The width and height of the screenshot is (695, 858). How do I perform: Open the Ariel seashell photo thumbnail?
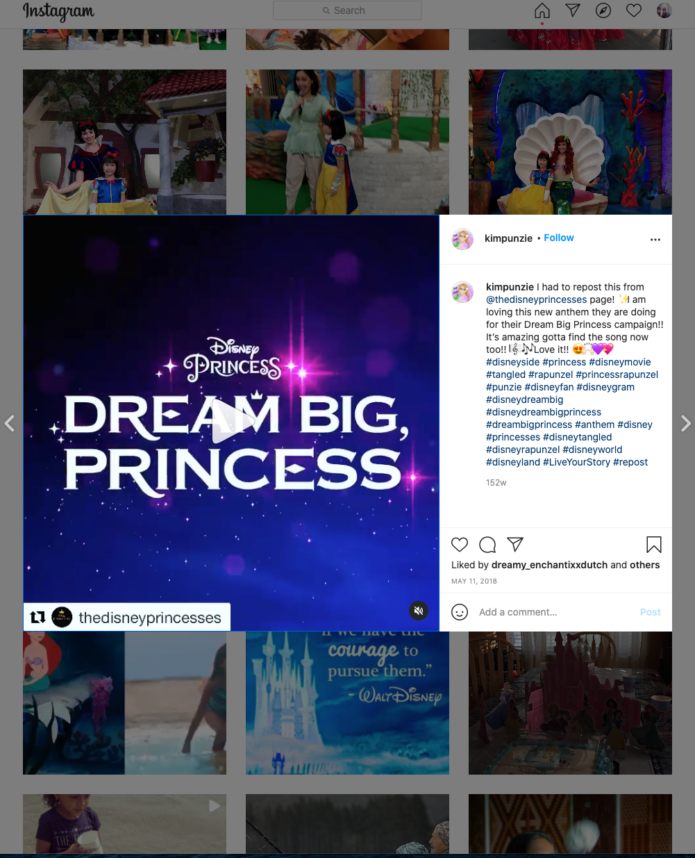pos(570,142)
